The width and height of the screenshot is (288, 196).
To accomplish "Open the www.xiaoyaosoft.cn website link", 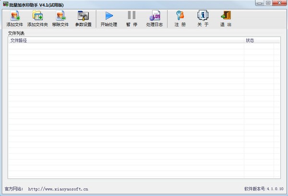I will click(x=58, y=189).
